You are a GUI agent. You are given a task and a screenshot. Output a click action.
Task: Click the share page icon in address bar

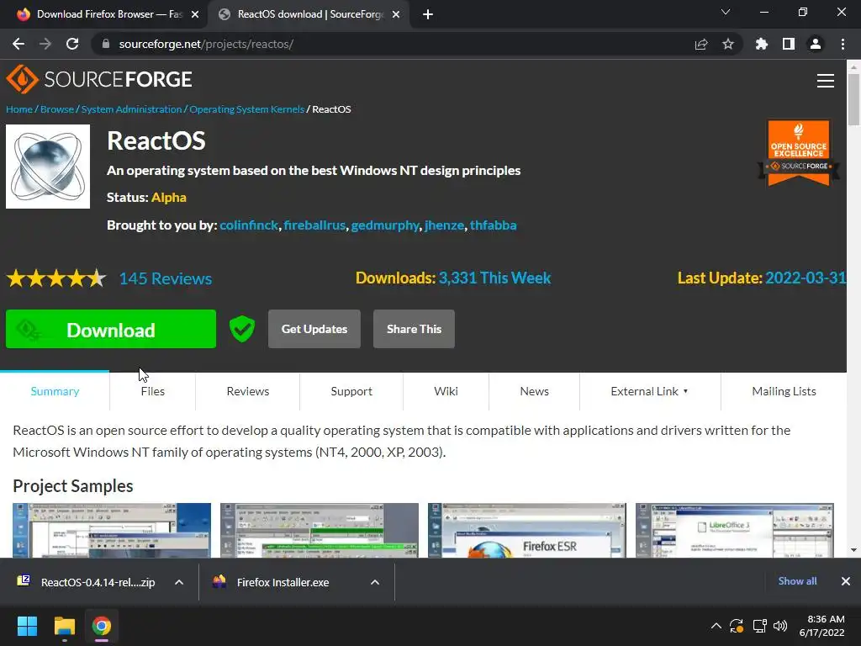point(701,44)
